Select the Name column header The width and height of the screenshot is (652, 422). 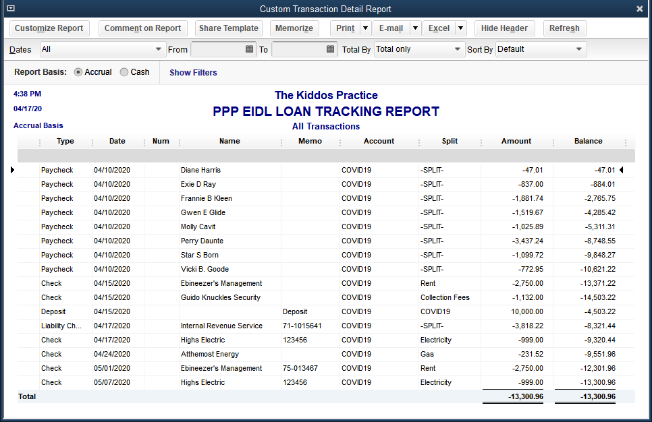coord(229,141)
